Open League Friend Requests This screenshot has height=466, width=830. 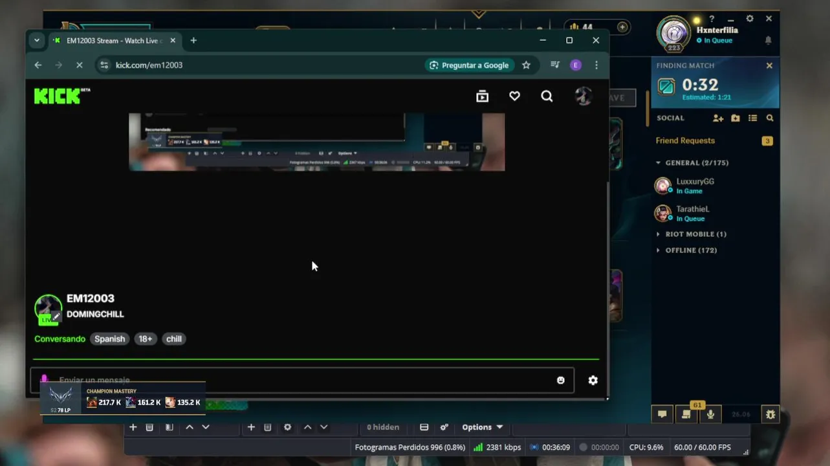coord(685,140)
